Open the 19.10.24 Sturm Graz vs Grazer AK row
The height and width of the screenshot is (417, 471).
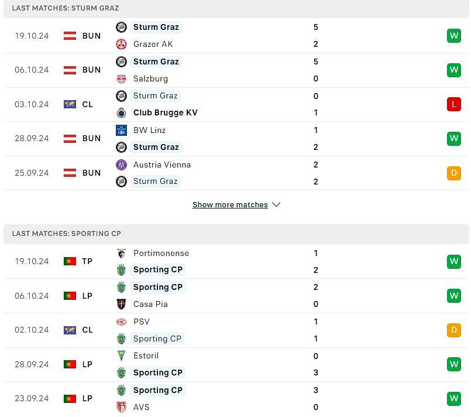click(x=236, y=36)
